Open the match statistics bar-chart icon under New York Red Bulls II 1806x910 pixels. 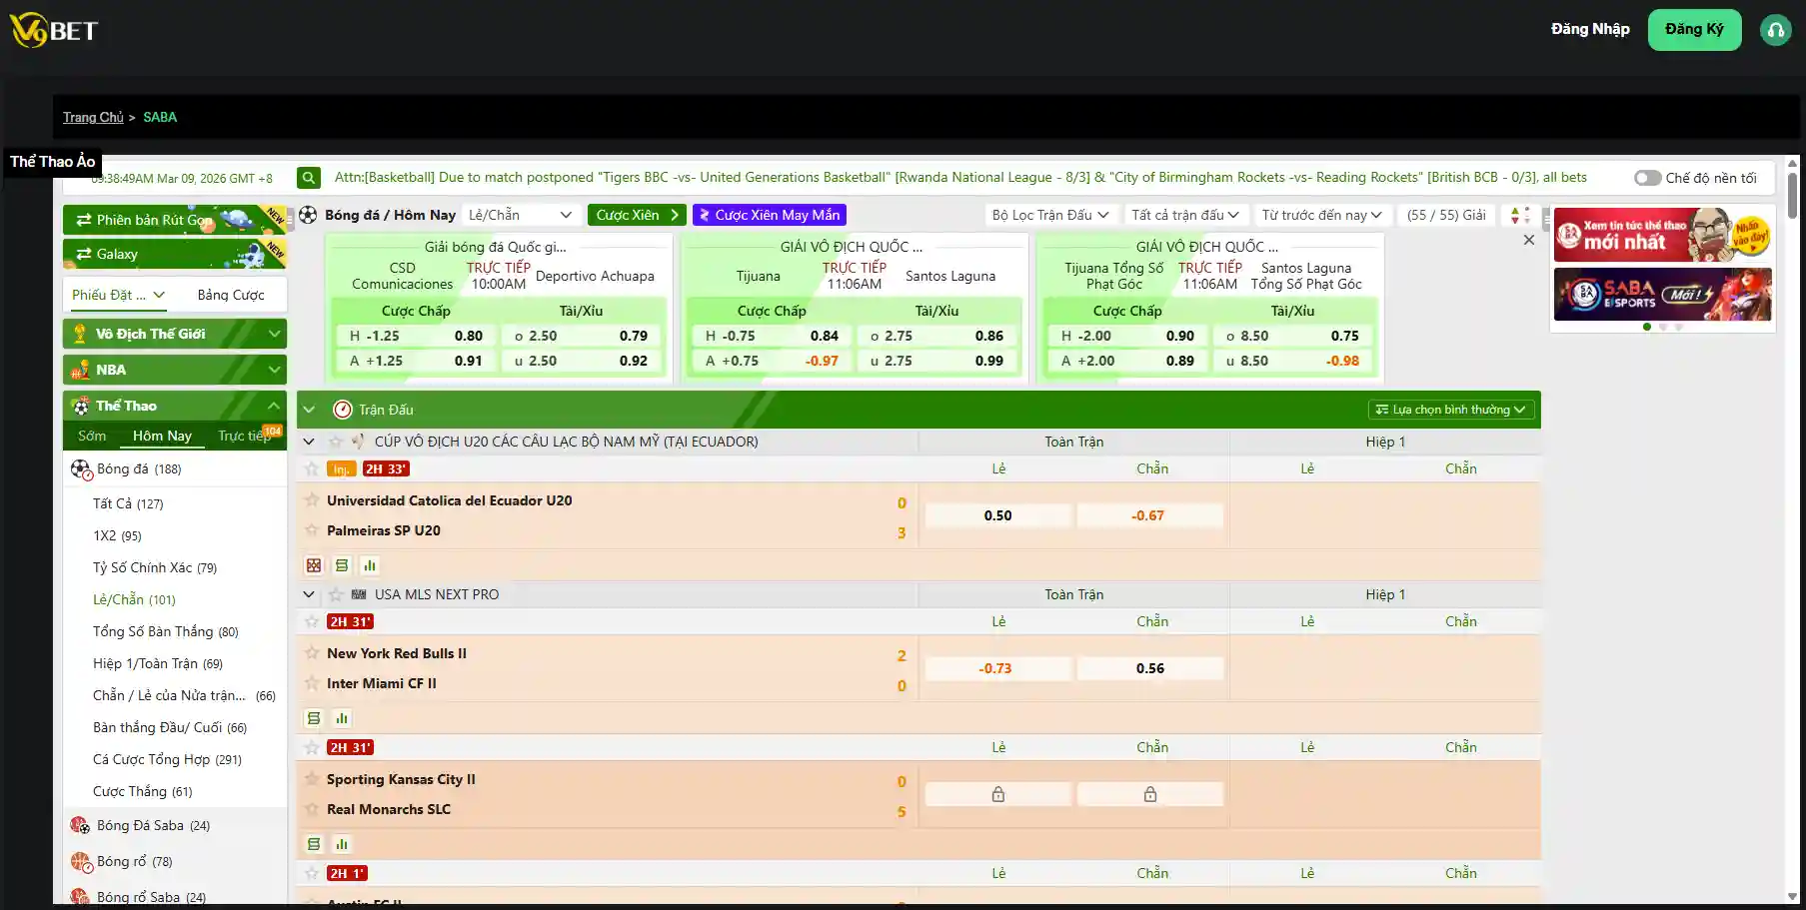coord(341,717)
